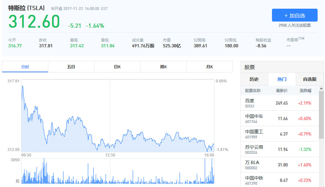
Task: Open the 苏宁云商 002024 row
Action: 279,149
